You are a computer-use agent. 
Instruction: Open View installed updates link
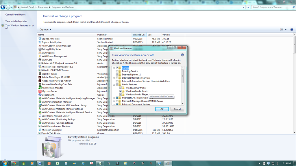[x=16, y=21]
